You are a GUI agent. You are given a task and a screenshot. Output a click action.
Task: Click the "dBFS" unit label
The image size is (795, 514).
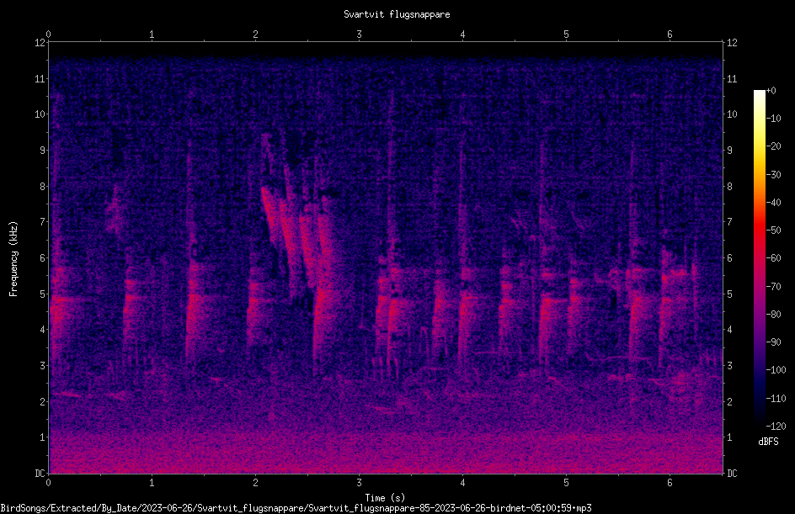(768, 442)
